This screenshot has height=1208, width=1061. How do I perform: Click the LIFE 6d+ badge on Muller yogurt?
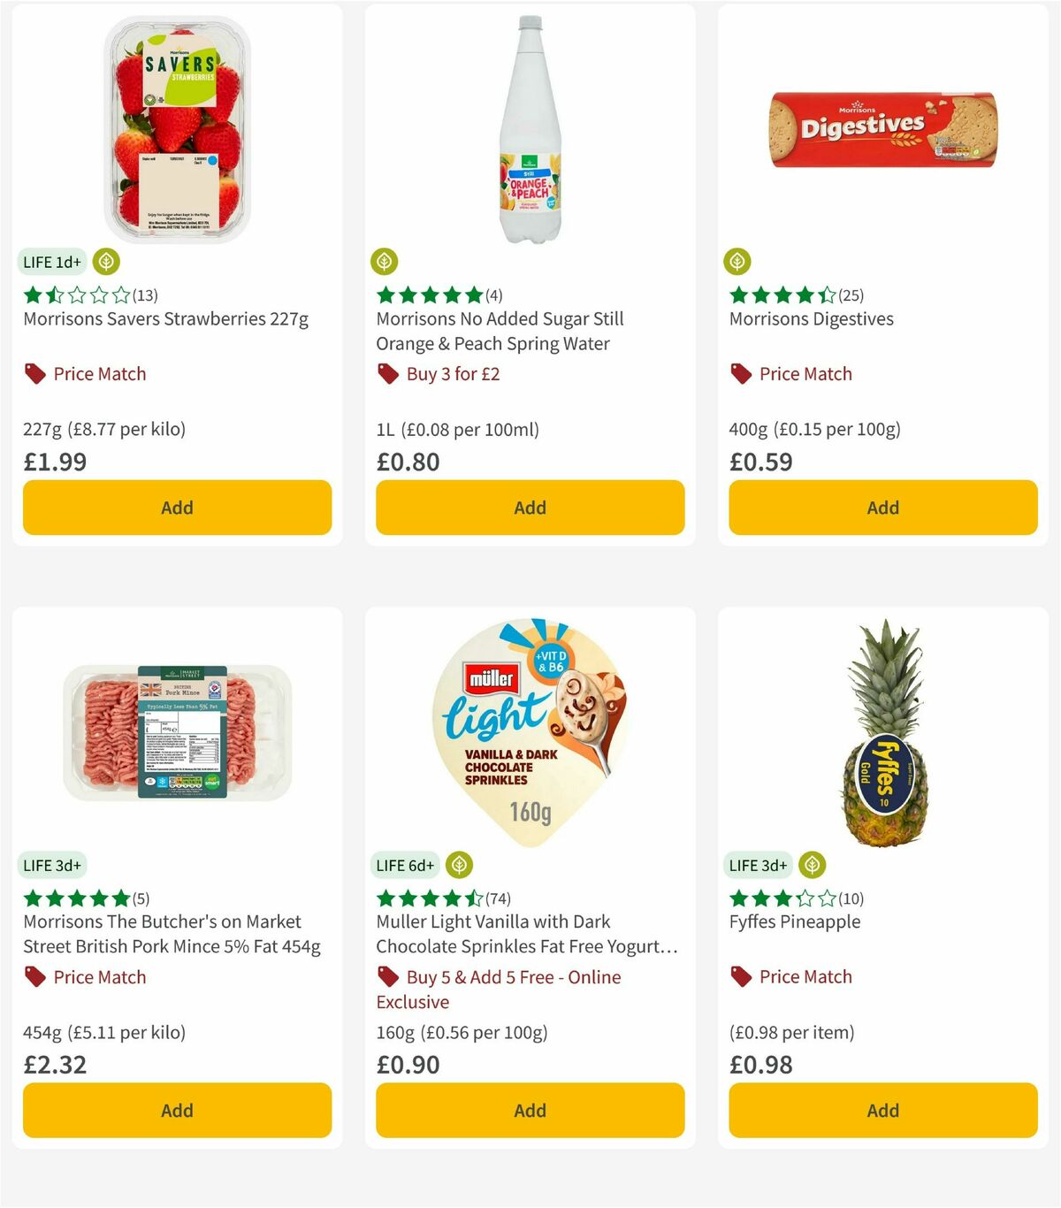click(405, 865)
